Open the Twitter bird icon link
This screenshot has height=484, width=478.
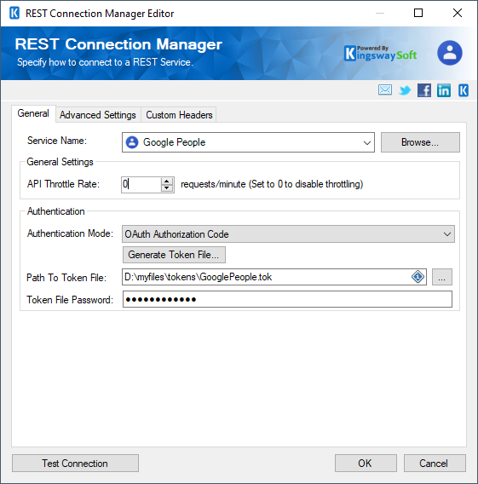tap(405, 90)
